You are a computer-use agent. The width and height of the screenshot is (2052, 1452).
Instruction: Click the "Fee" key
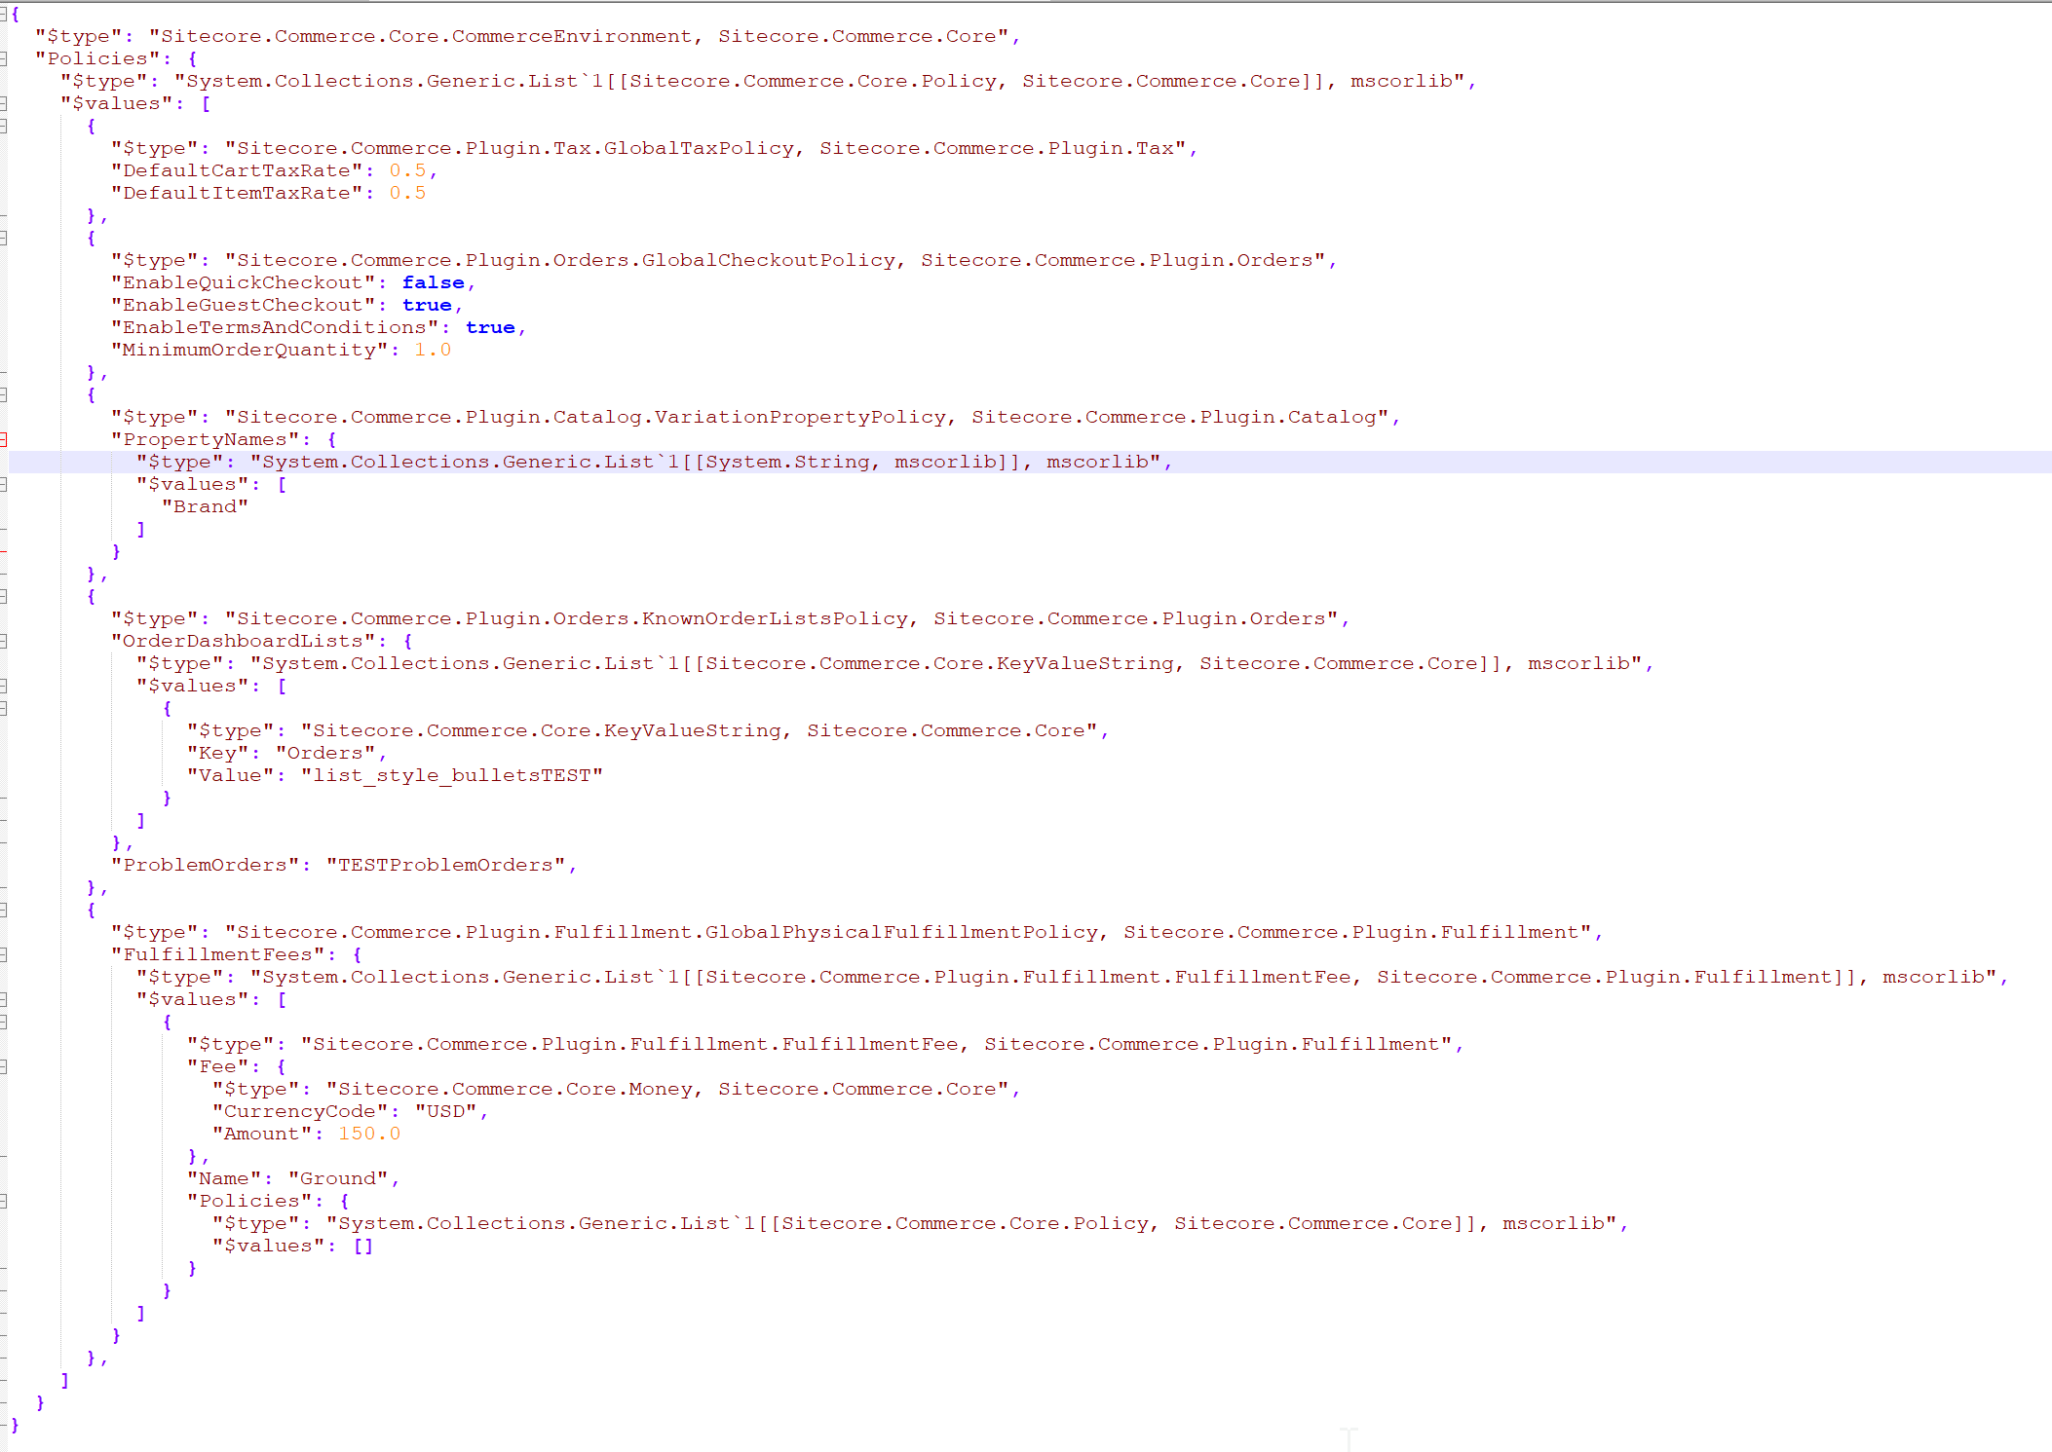click(218, 1066)
